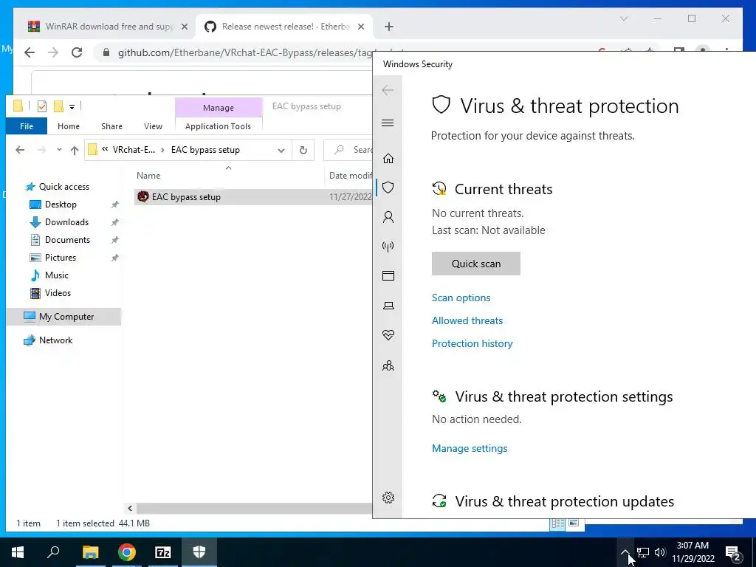Screen dimensions: 756x567
Task: Open Home in Windows Security sidebar
Action: pyautogui.click(x=388, y=159)
